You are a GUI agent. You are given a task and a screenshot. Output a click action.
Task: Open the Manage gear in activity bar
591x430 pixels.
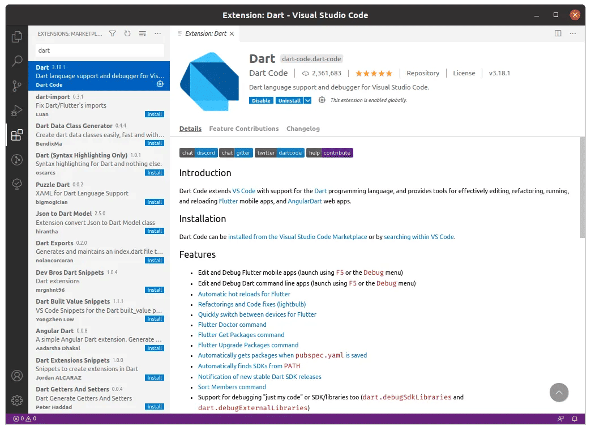(x=17, y=400)
